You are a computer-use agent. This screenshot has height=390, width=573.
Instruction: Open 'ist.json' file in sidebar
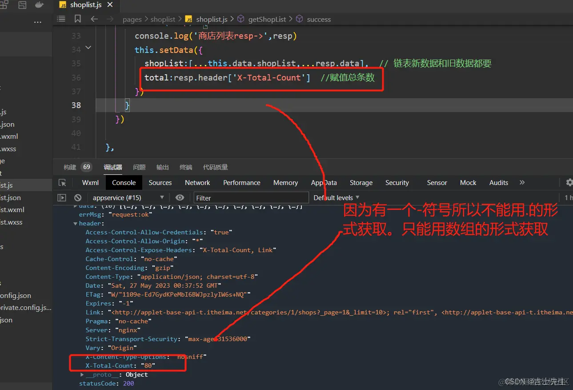pos(11,197)
